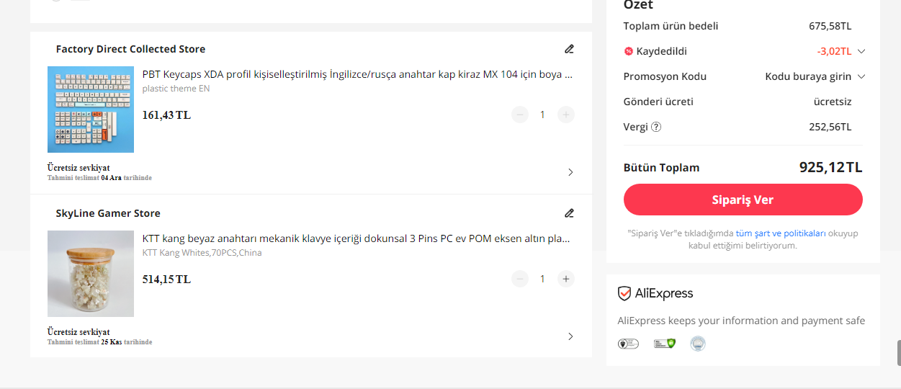The image size is (901, 389).
Task: Click 'Ücretsiz sevkiyat' under KTT switches
Action: pos(79,332)
